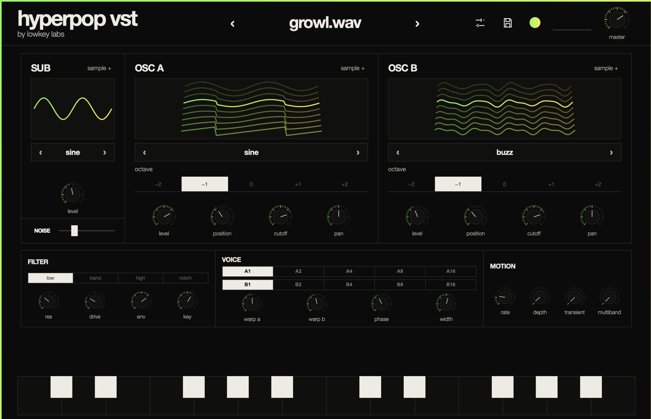Viewport: 651px width, 419px height.
Task: Switch filter type to high
Action: (x=140, y=278)
